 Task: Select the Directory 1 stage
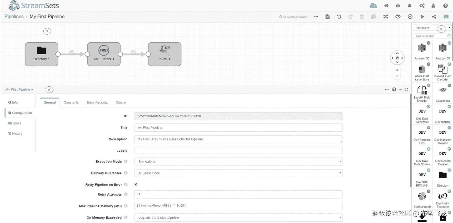point(41,54)
